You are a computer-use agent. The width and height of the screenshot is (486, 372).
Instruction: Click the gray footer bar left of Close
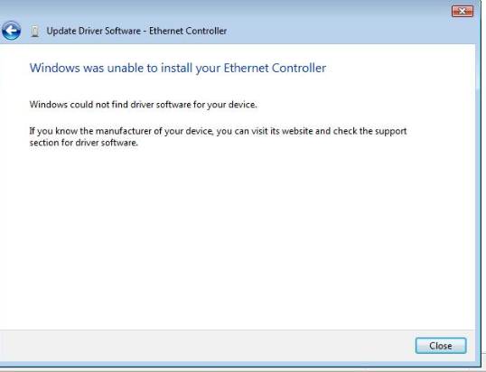pos(208,345)
